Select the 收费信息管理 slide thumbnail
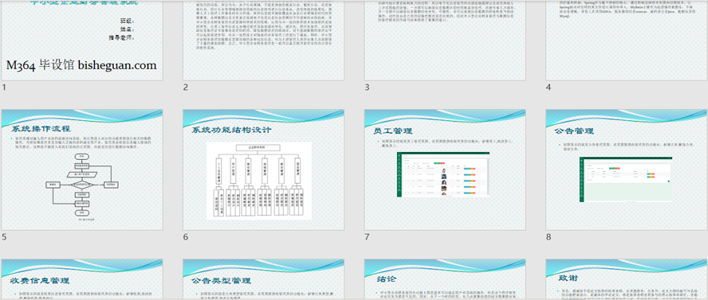Viewport: 708px width, 300px height. click(82, 279)
